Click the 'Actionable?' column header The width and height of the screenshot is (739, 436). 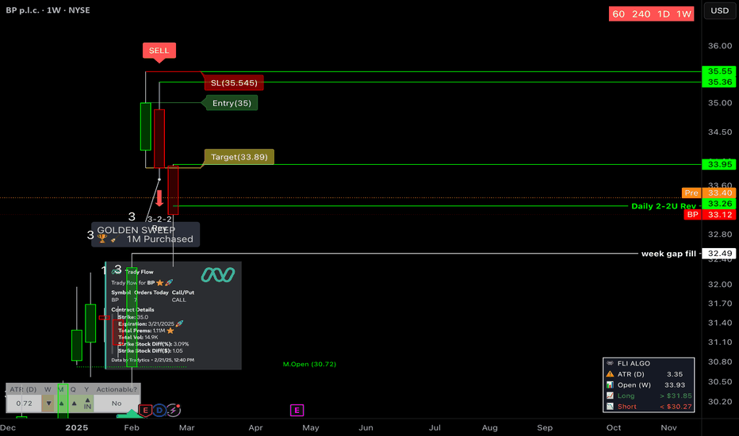click(117, 389)
